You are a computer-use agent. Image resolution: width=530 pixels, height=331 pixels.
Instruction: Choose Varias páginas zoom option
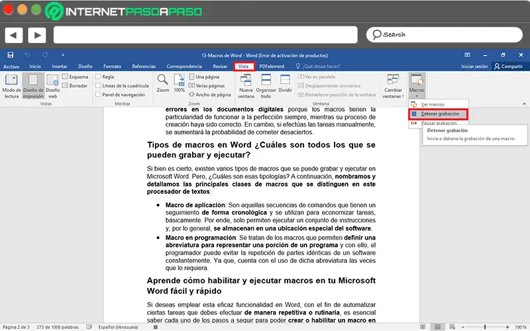(x=207, y=86)
